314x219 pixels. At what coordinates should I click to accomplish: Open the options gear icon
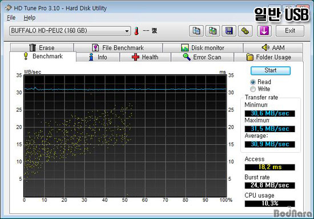coord(245,31)
